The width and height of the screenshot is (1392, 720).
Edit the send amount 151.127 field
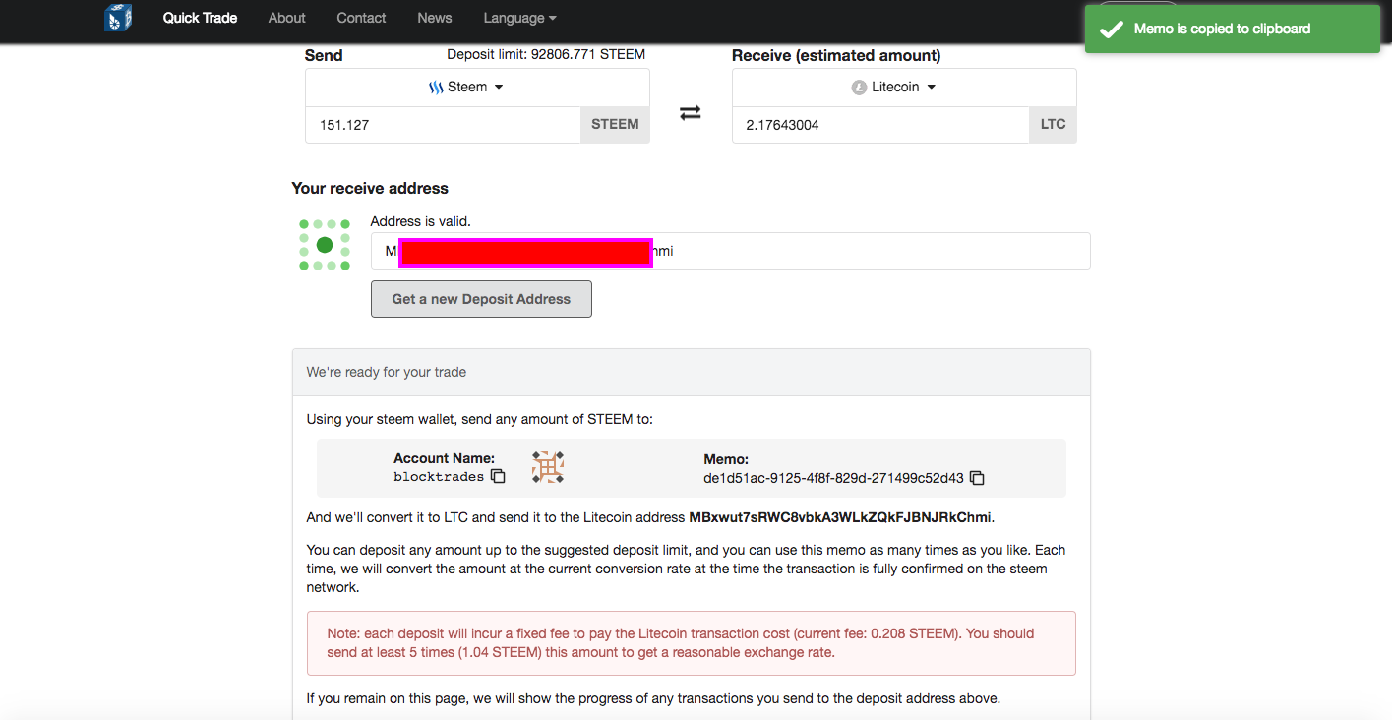pyautogui.click(x=444, y=125)
